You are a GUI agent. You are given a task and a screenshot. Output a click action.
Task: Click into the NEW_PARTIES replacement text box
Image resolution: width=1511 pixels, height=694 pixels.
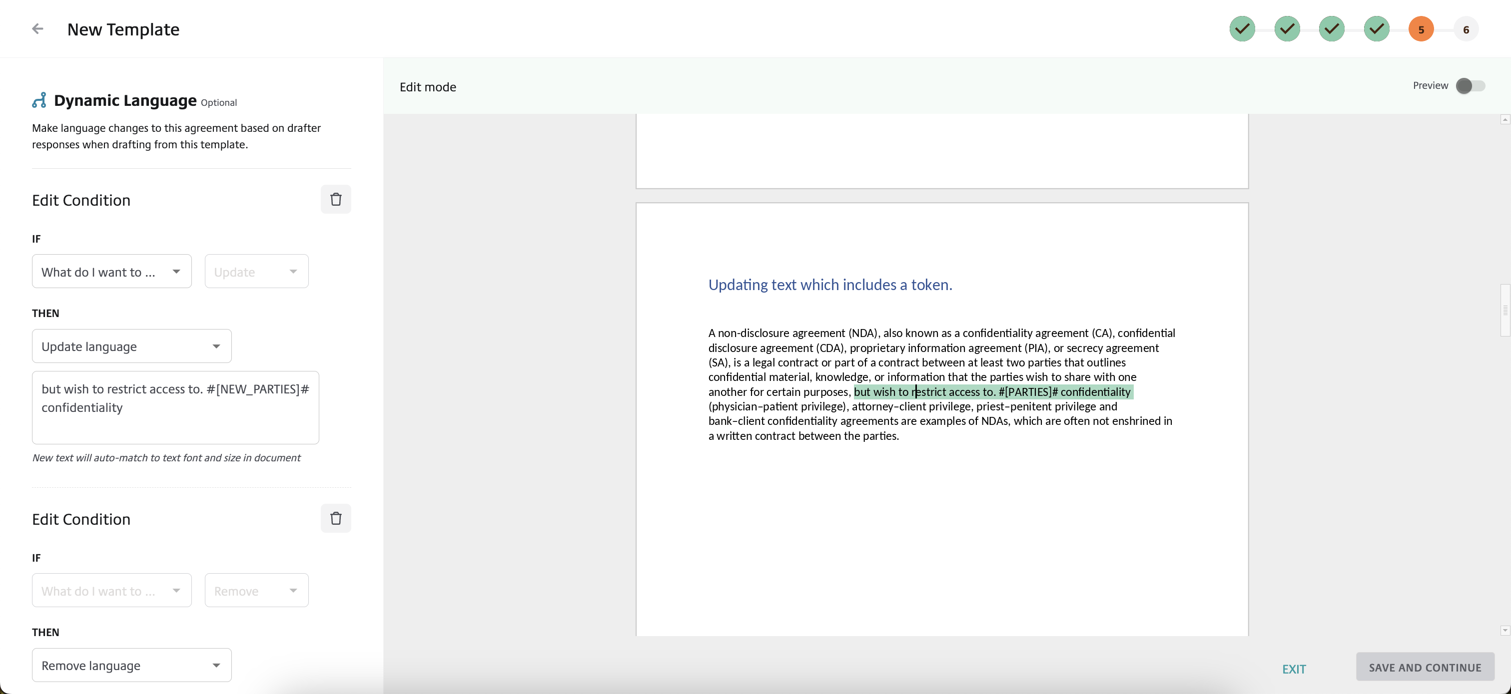[175, 407]
